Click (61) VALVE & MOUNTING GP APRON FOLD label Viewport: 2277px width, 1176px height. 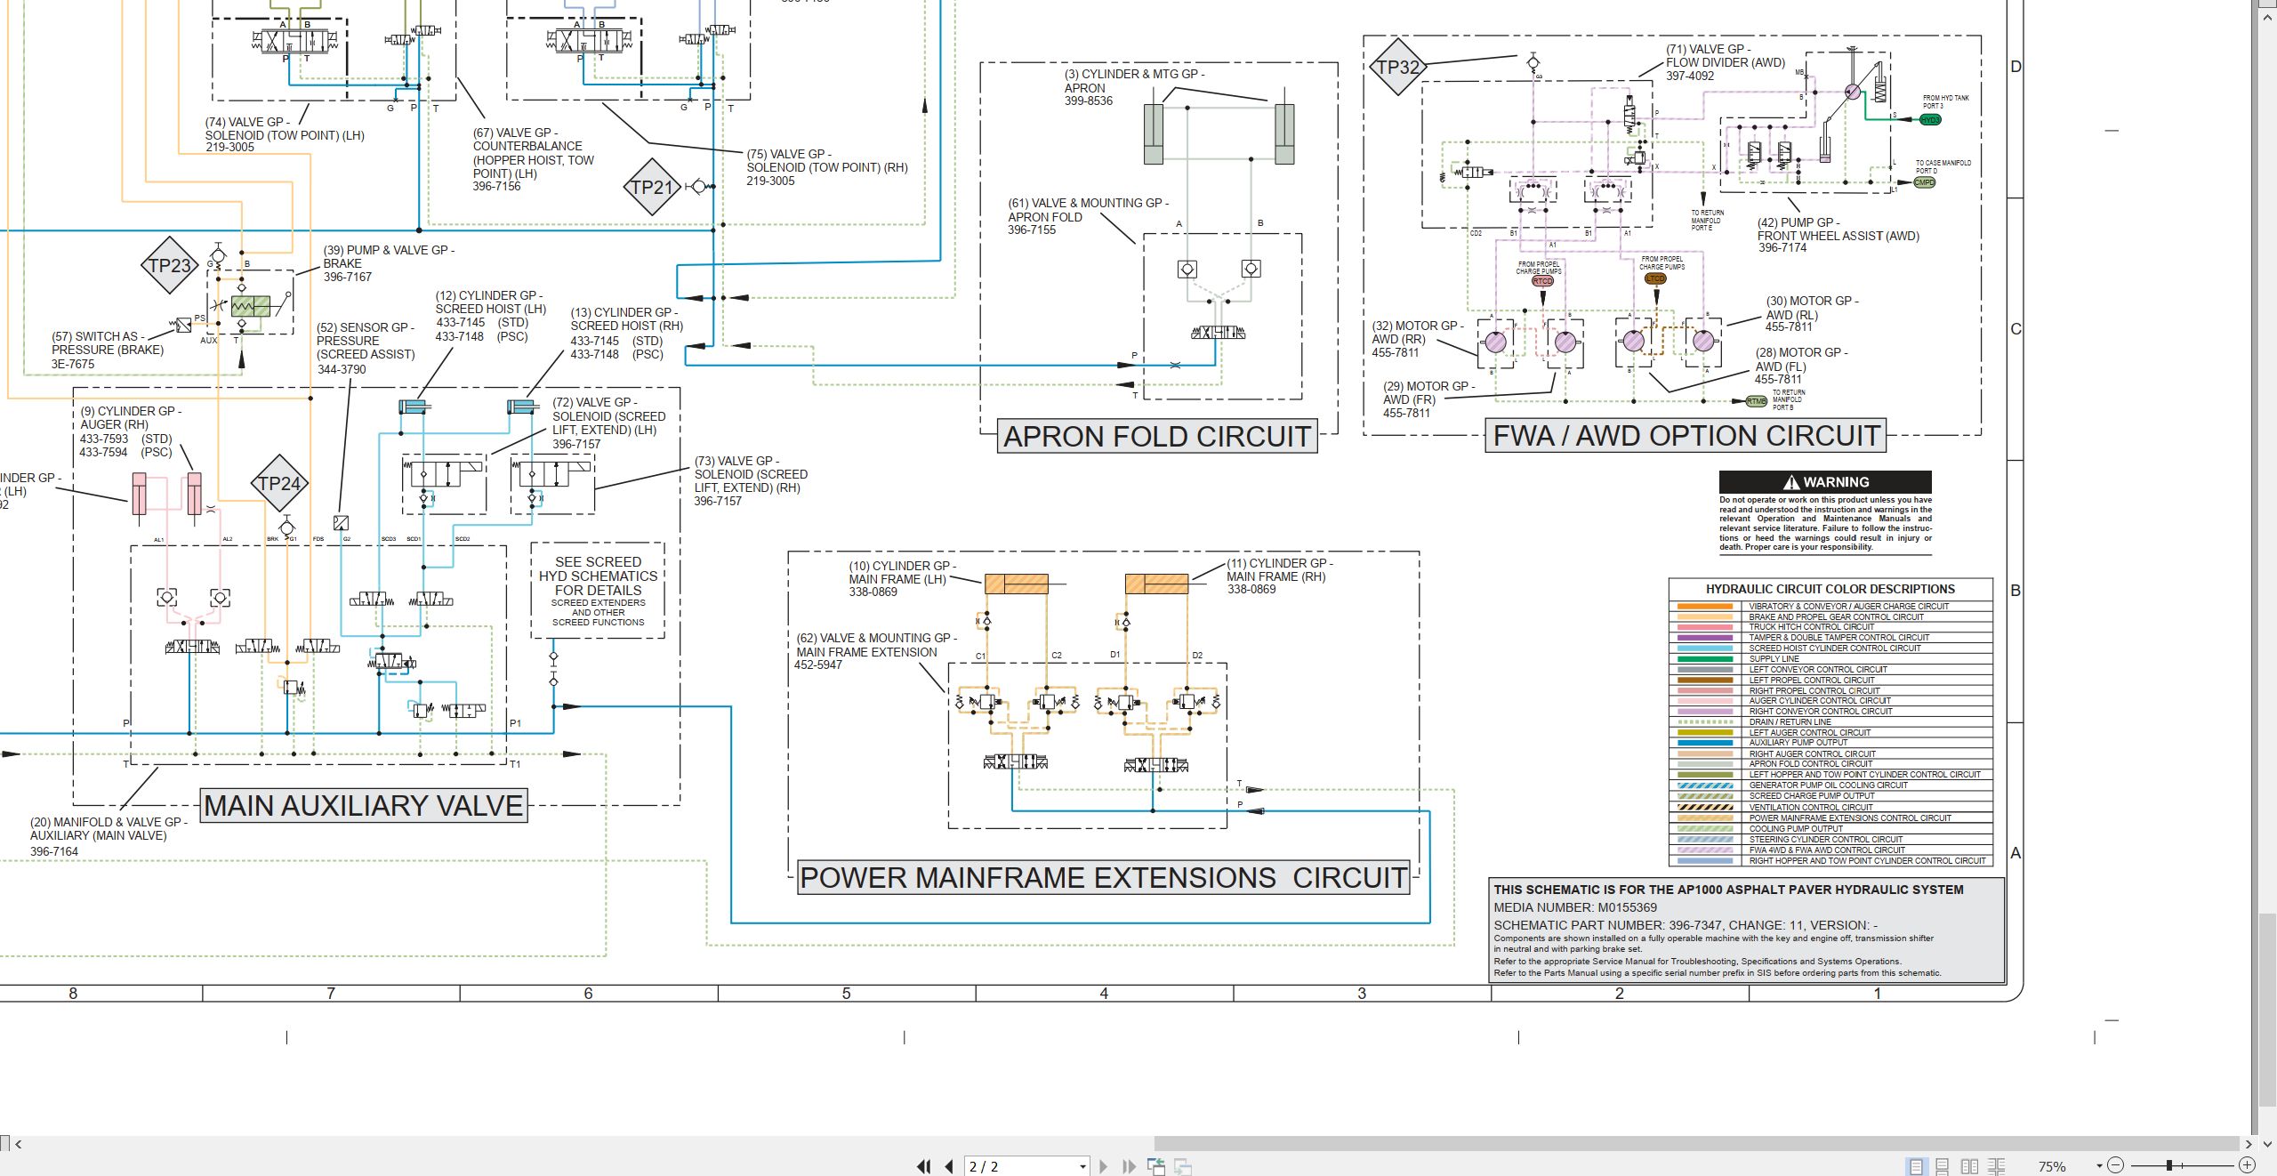click(x=1088, y=216)
